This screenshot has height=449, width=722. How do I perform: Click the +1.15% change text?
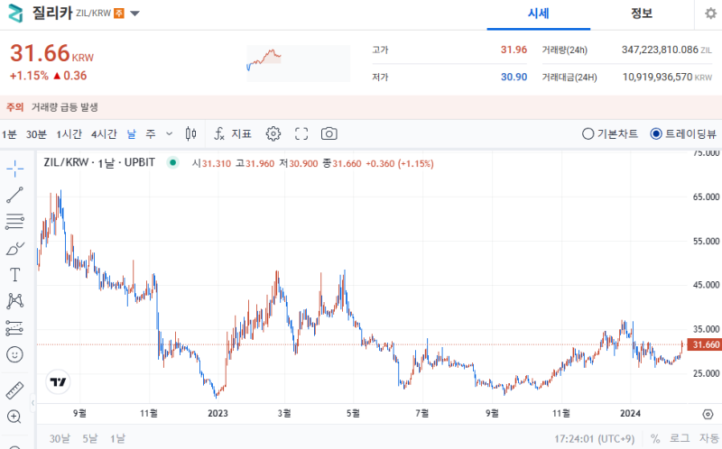(29, 76)
